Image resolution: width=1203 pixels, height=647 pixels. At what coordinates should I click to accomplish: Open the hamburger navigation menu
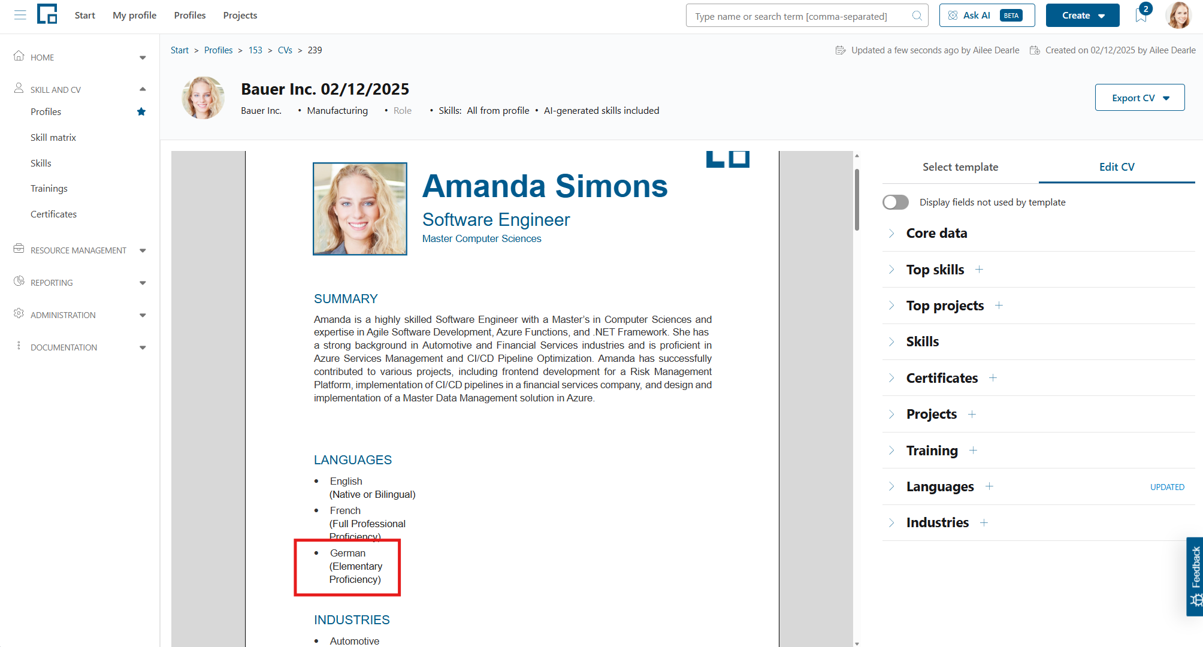(20, 15)
